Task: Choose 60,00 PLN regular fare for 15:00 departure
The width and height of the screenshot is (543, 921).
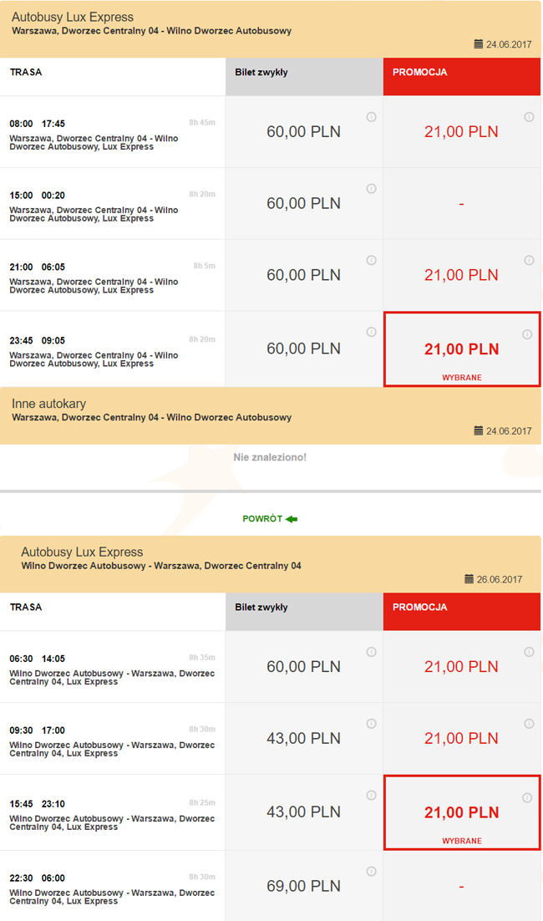Action: click(303, 204)
